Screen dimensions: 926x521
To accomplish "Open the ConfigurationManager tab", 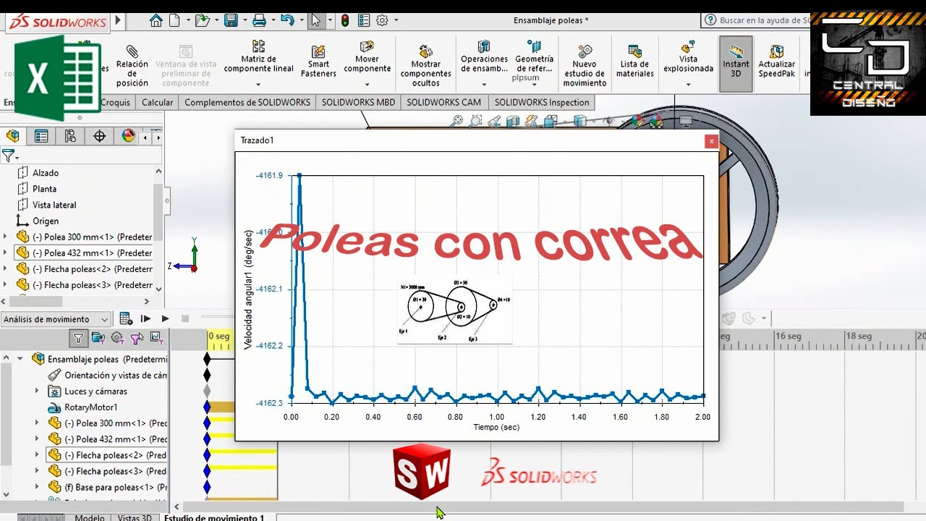I will pos(70,136).
